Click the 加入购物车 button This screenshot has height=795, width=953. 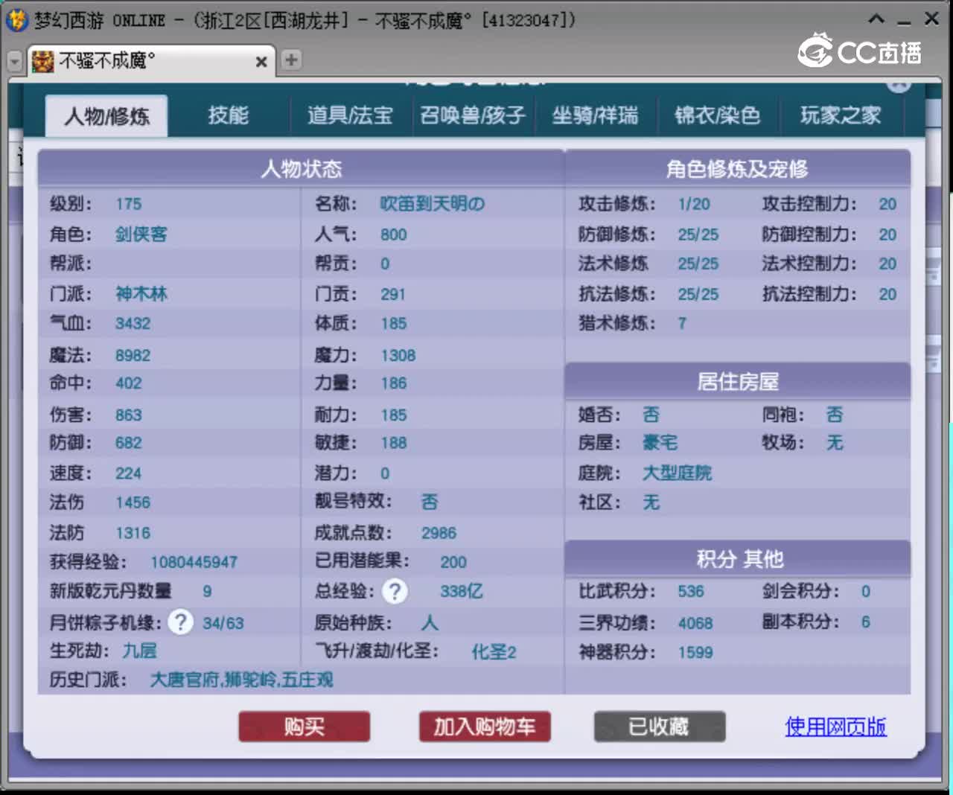point(485,727)
